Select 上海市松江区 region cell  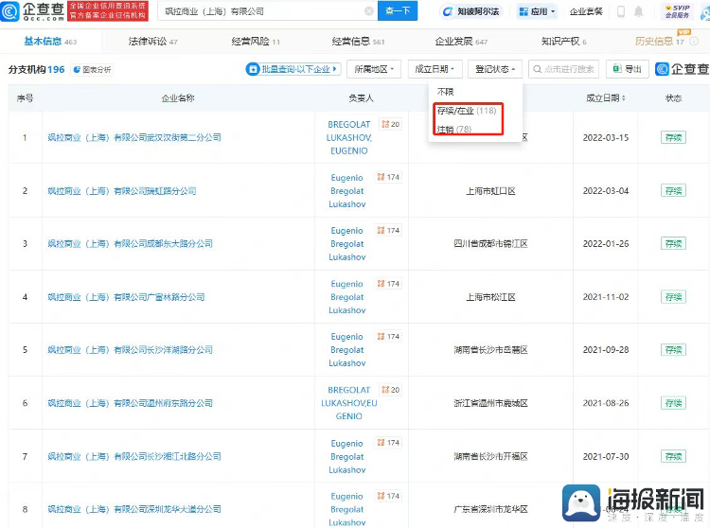pyautogui.click(x=490, y=297)
